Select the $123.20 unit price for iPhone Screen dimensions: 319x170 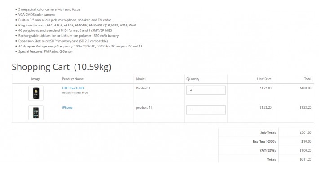point(266,108)
